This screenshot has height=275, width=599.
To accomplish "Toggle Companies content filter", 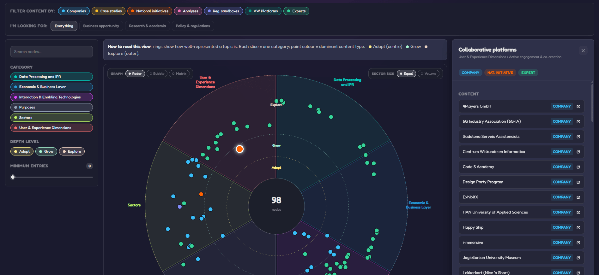I will pyautogui.click(x=74, y=11).
